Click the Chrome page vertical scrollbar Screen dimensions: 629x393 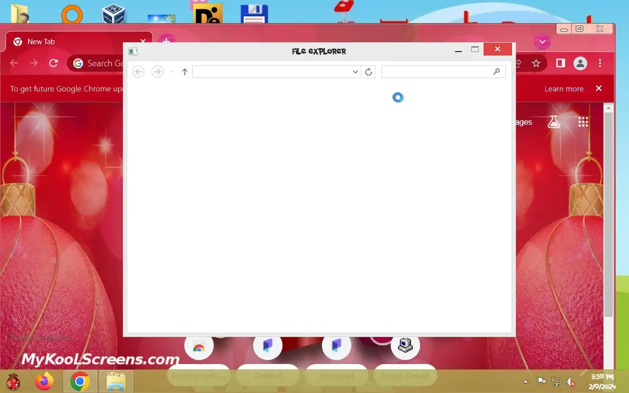tap(609, 214)
